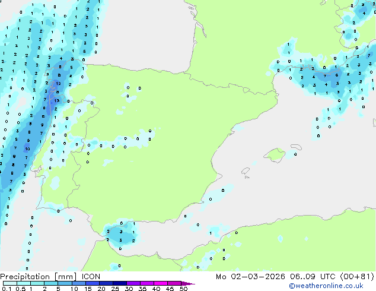Select the 2–5 mm legend color swatch

tap(51, 283)
